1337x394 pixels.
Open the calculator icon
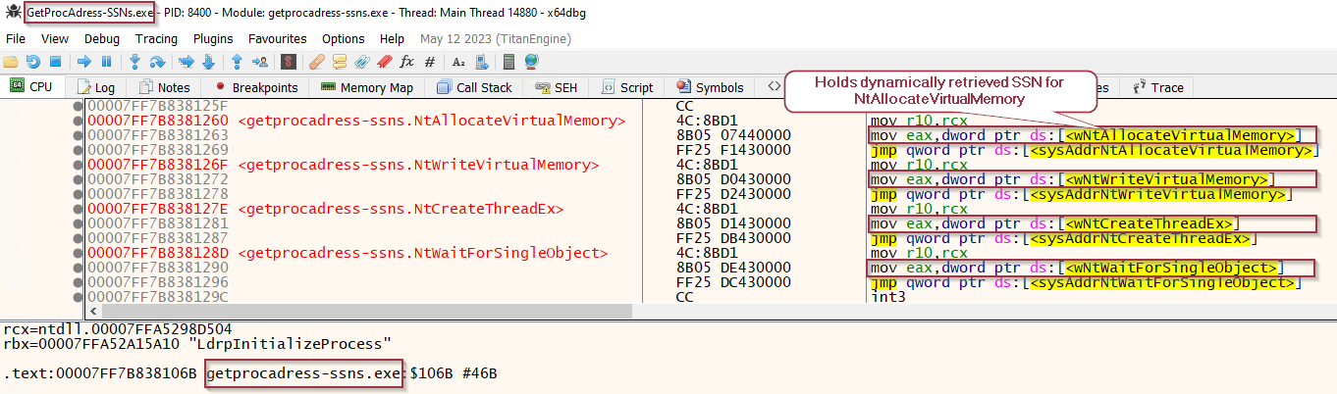point(508,61)
